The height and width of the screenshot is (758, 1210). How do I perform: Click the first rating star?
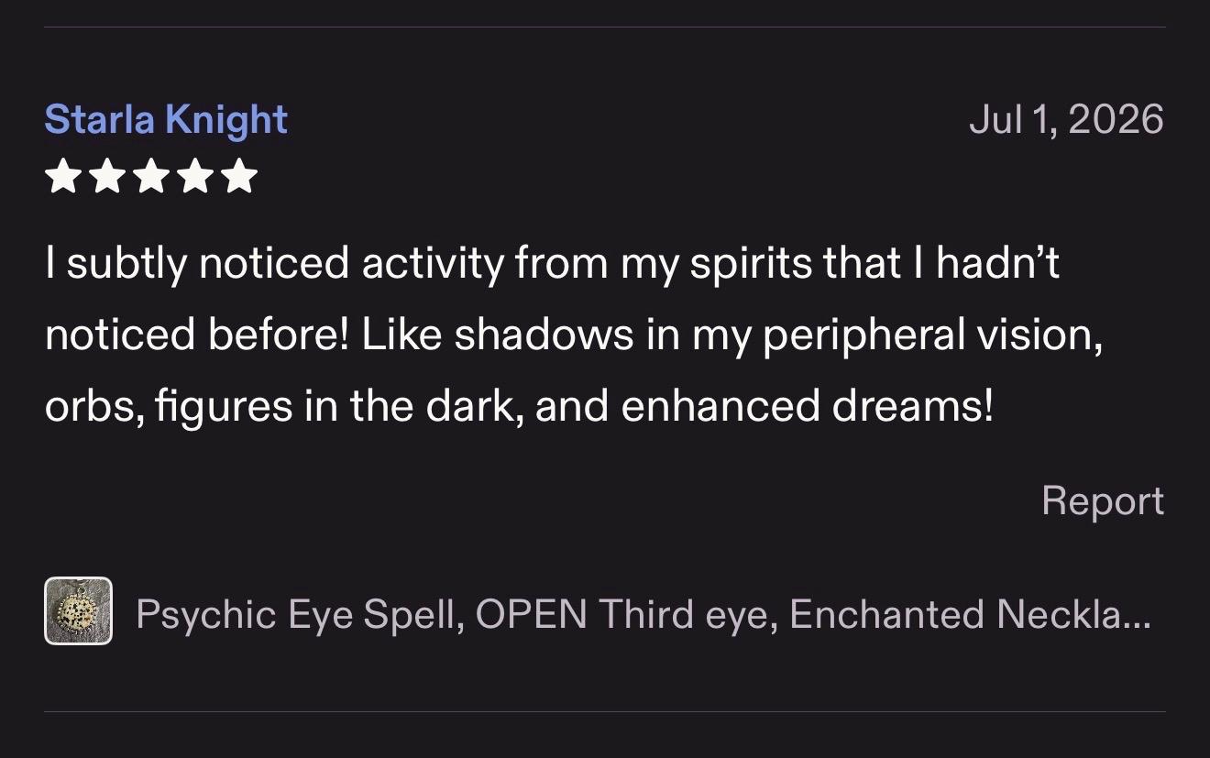(63, 175)
